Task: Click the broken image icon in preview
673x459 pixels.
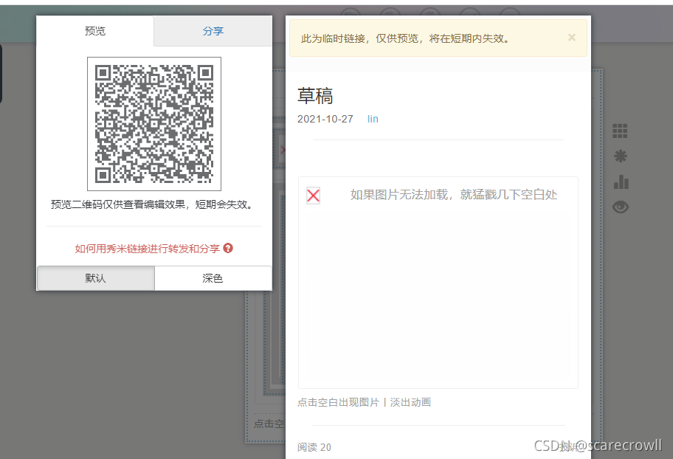Action: tap(314, 196)
